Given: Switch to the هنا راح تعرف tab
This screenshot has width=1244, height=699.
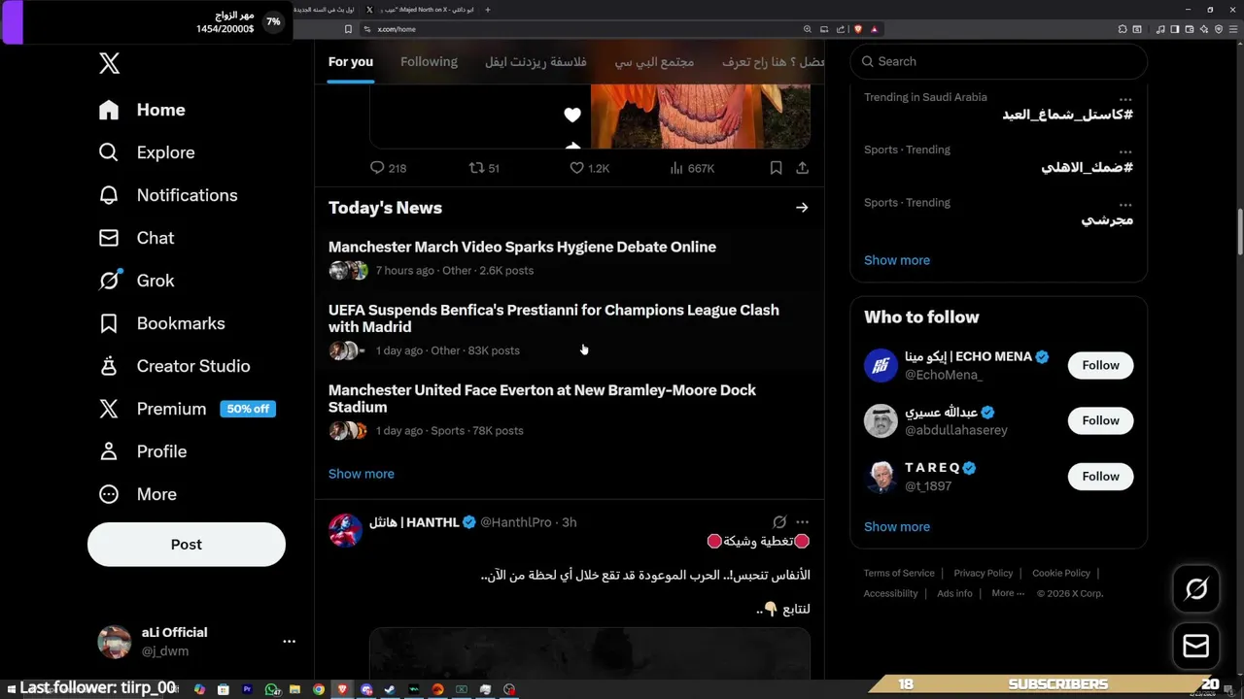Looking at the screenshot, I should click(x=774, y=61).
